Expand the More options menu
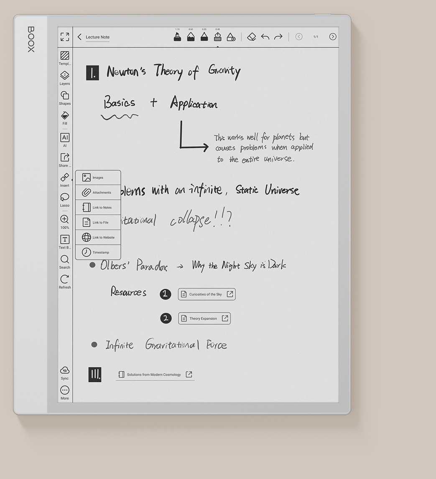 click(x=65, y=392)
